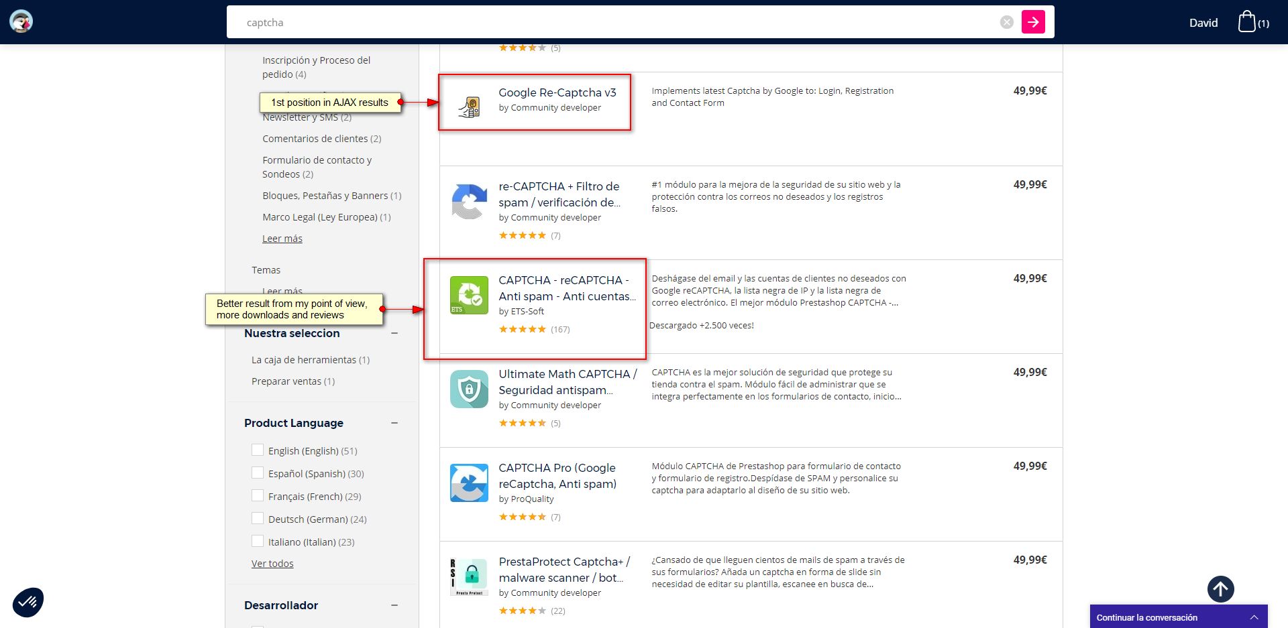Open CAPTCHA Pro (Google reCaptcha) title
Screen dimensions: 1288x628
point(557,476)
